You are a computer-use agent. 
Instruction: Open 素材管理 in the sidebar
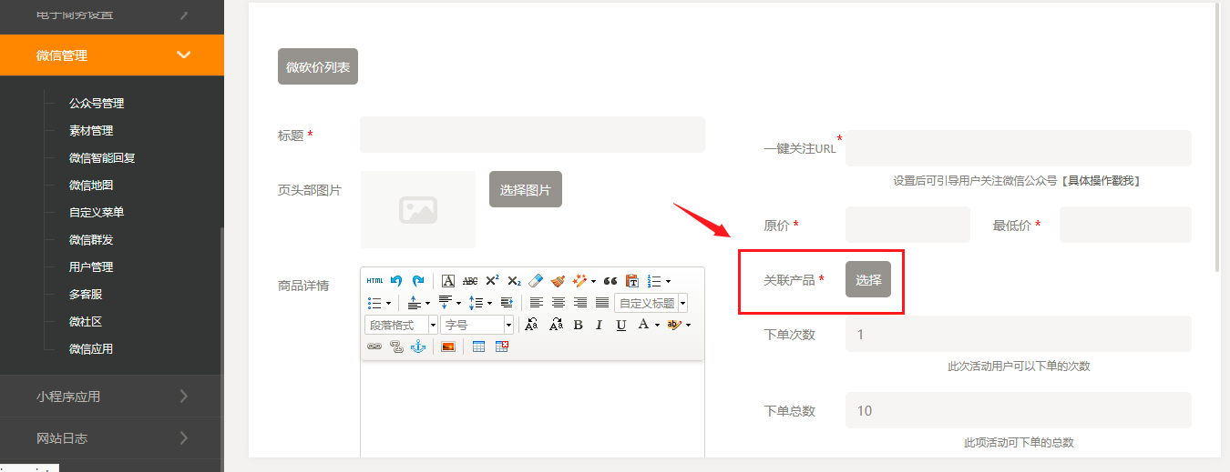91,131
